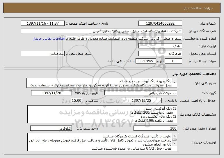Click the remaining days field showing 8
Screen dimensions: 224x158
pos(173,61)
